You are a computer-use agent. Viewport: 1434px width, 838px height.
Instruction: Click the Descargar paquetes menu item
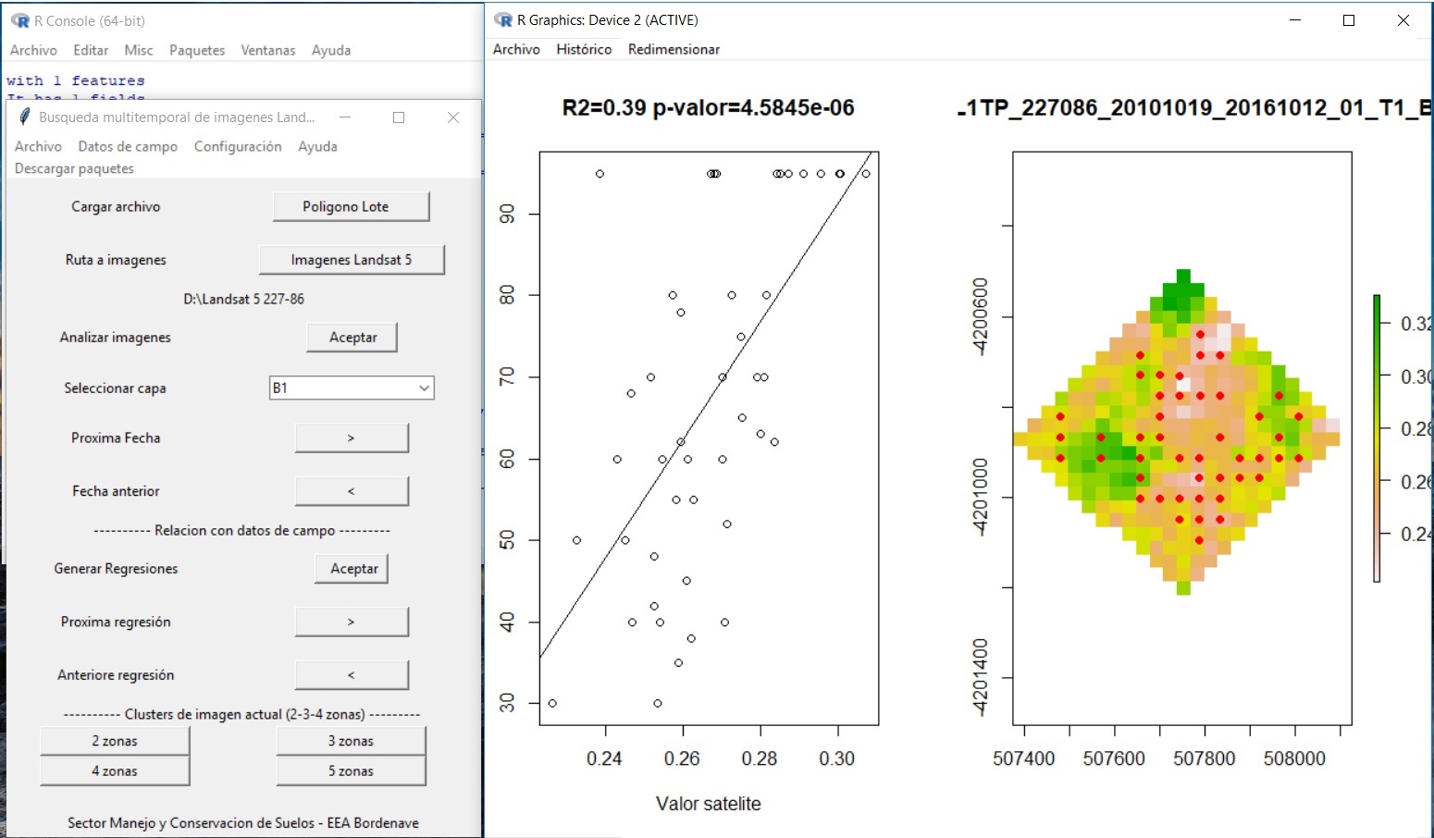click(74, 168)
